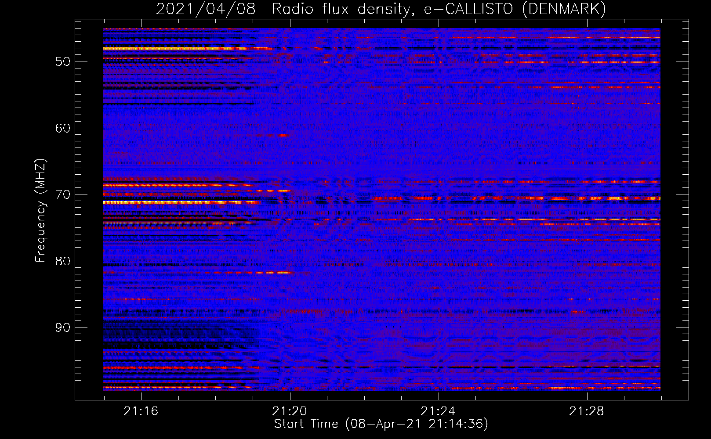Click the 60 frequency tick label
The width and height of the screenshot is (711, 439).
(x=63, y=128)
